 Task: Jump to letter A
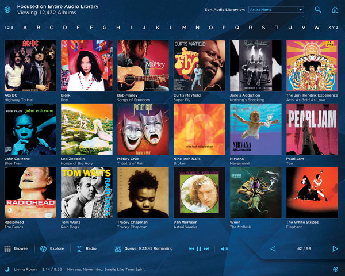(25, 28)
